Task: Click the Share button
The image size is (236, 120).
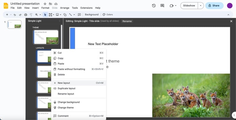Action: [x=214, y=6]
